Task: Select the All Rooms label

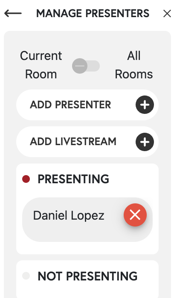Action: 134,65
